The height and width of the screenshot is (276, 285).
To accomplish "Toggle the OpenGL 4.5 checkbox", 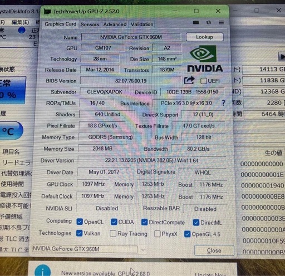I will (x=187, y=234).
